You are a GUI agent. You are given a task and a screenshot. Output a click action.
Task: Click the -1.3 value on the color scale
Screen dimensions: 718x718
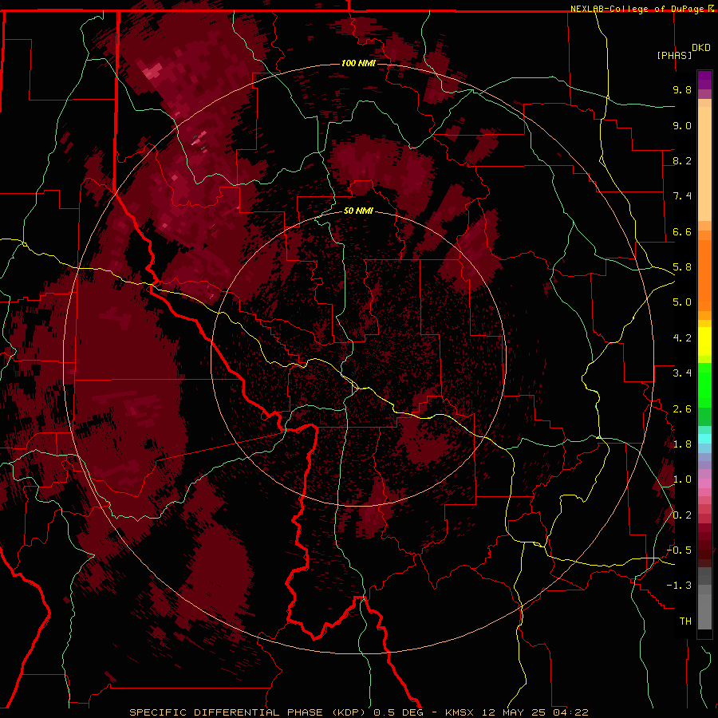coord(679,586)
